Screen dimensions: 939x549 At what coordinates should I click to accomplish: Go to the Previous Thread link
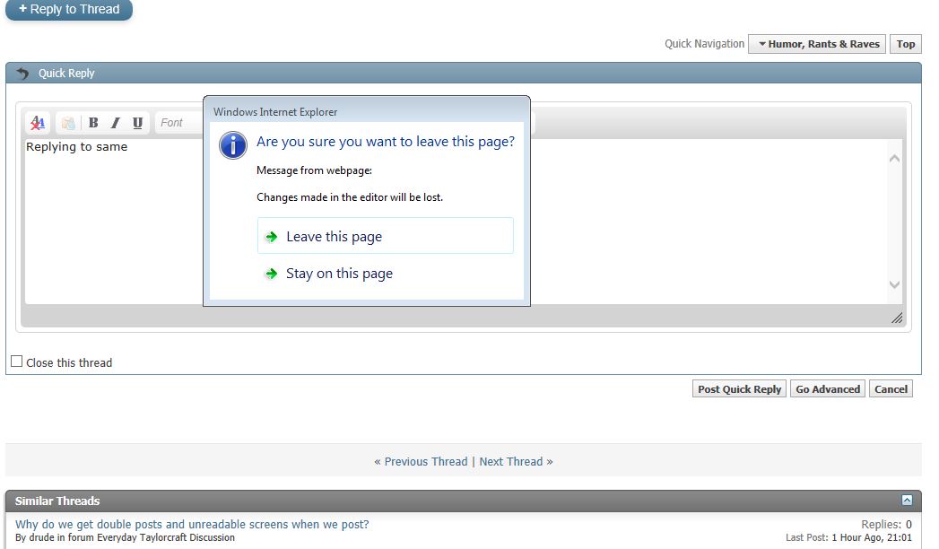tap(421, 461)
